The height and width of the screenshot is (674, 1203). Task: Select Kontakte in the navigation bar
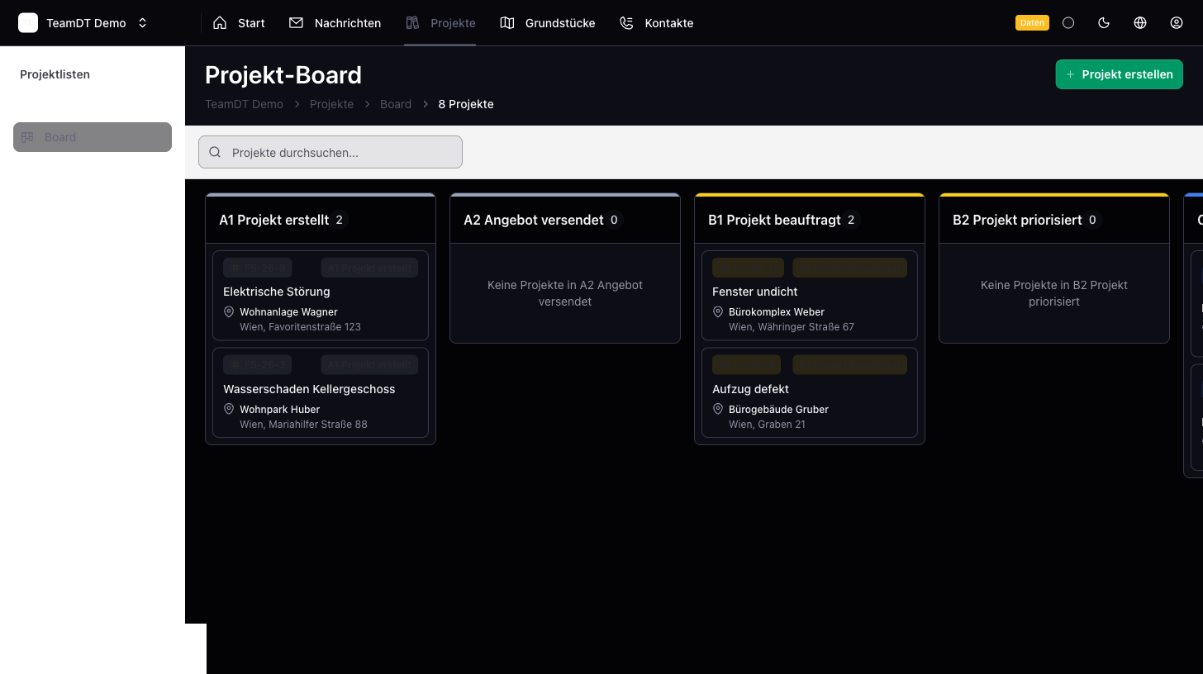[656, 22]
